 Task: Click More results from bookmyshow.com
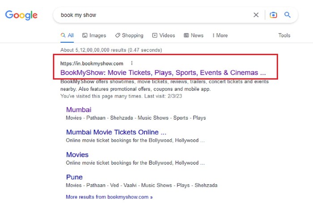point(109,197)
